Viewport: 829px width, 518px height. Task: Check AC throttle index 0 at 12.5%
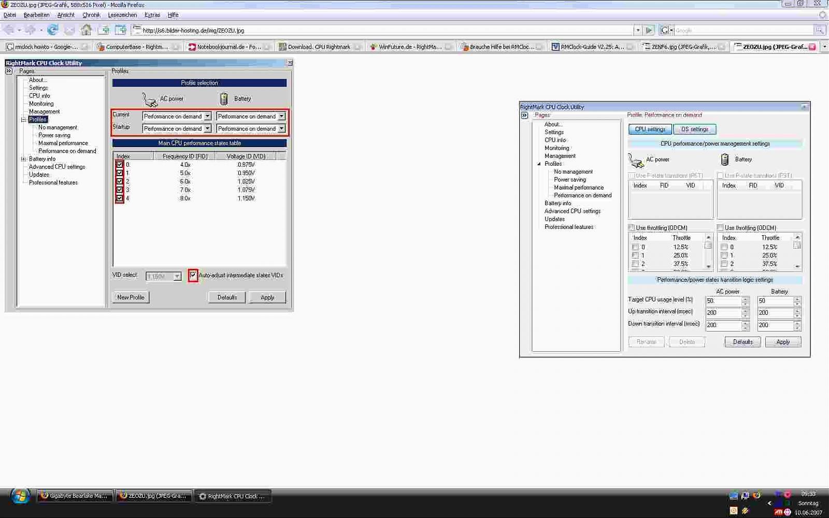[635, 247]
